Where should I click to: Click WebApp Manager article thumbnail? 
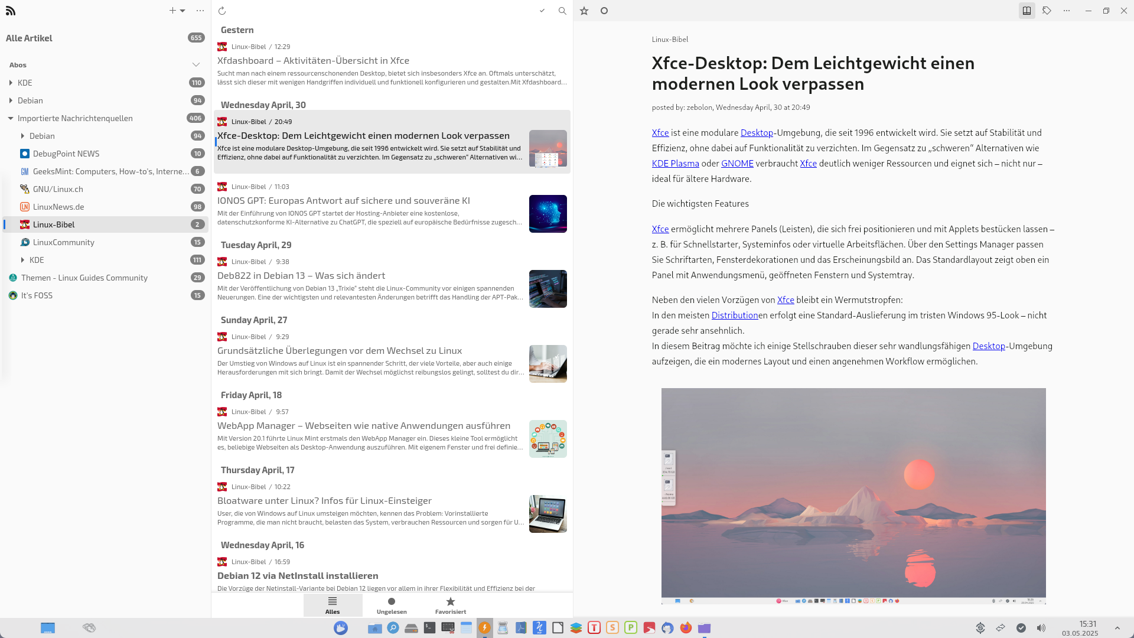coord(548,439)
